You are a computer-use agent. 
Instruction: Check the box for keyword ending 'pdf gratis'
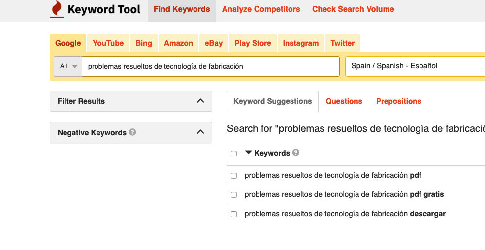234,195
